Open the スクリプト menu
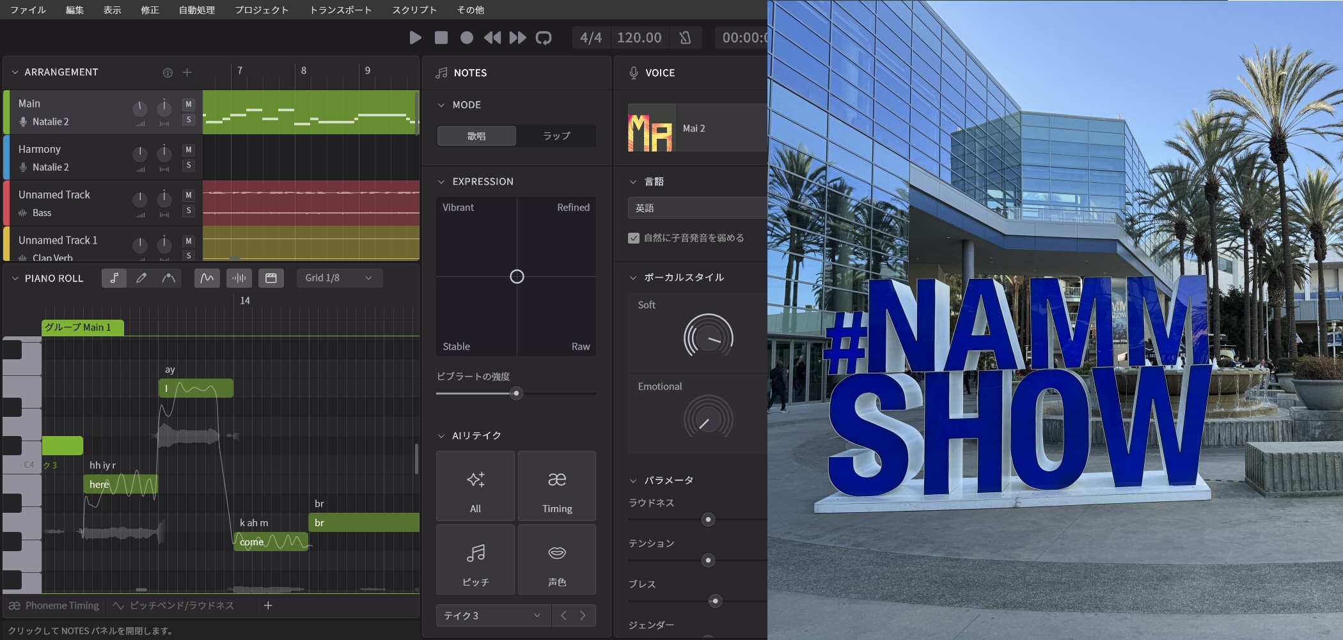Screen dimensions: 1343x640 414,10
